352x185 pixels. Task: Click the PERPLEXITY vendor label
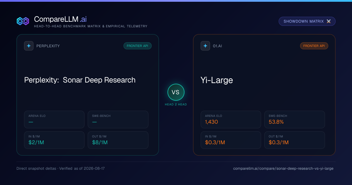point(48,46)
